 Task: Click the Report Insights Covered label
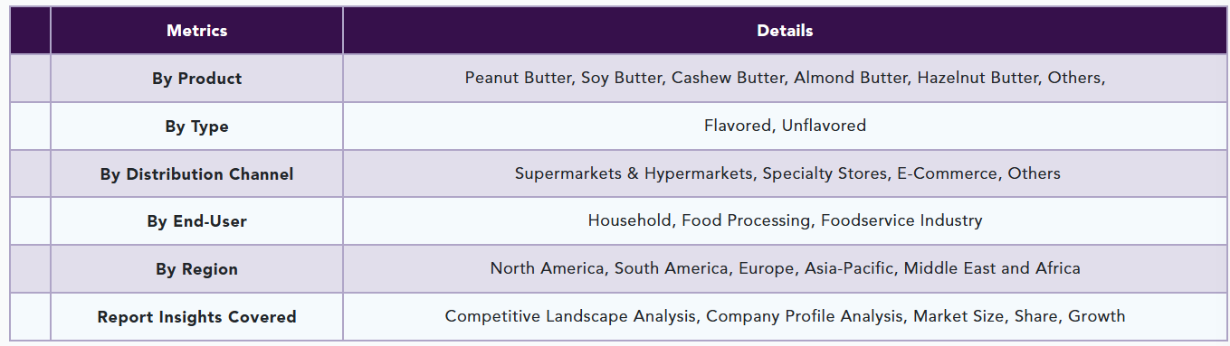pos(196,317)
